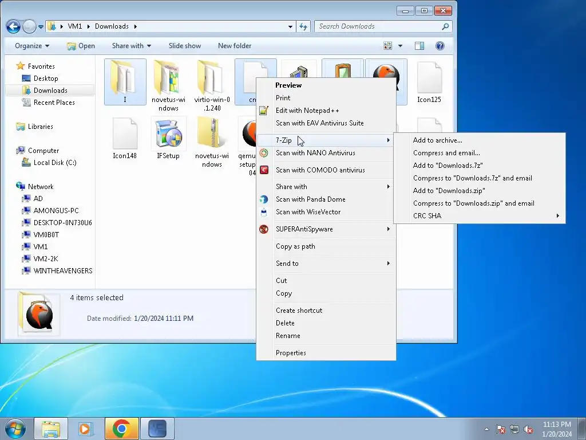The image size is (586, 440).
Task: Select DESKTOP-0N730U6 network computer
Action: coord(57,222)
